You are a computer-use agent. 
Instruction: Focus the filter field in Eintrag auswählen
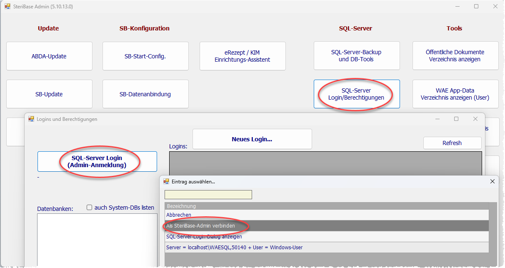(x=208, y=195)
